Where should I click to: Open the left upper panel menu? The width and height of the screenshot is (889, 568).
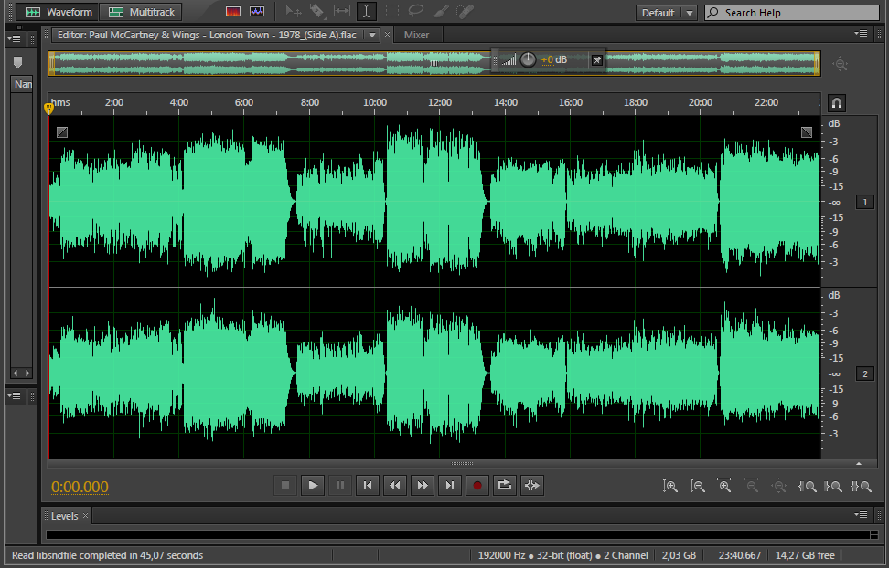[14, 38]
